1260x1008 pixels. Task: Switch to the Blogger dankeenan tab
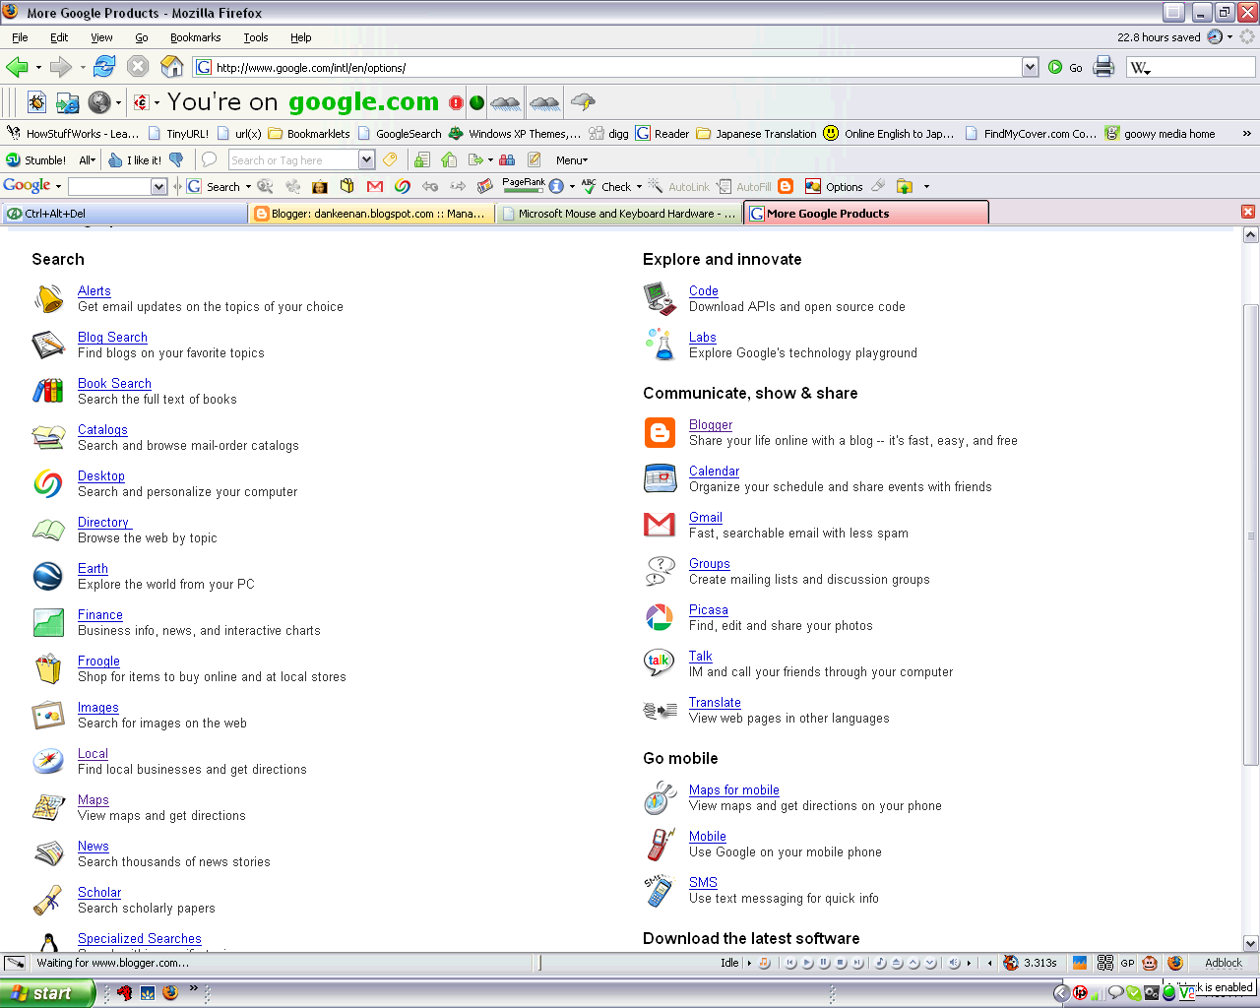click(x=372, y=213)
